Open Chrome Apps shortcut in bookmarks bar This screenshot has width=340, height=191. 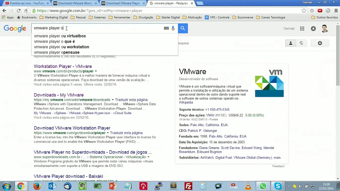[x=8, y=18]
